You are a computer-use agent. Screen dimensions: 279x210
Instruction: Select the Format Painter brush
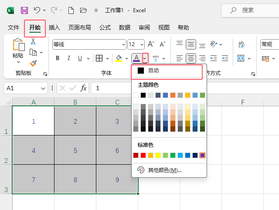pyautogui.click(x=33, y=63)
